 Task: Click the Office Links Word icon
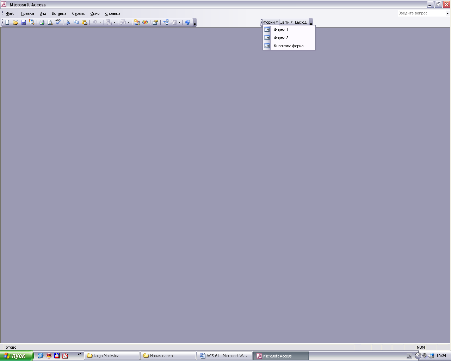(x=109, y=22)
